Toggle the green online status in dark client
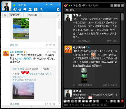 pos(70,6)
